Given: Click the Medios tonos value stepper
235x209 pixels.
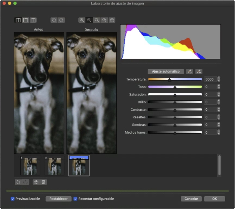Looking at the screenshot, I should (x=219, y=132).
